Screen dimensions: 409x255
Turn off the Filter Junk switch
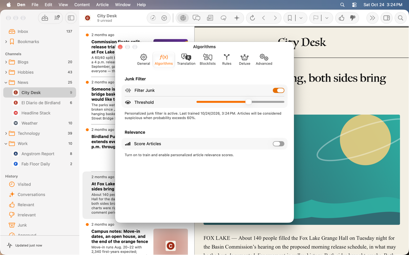tap(278, 91)
